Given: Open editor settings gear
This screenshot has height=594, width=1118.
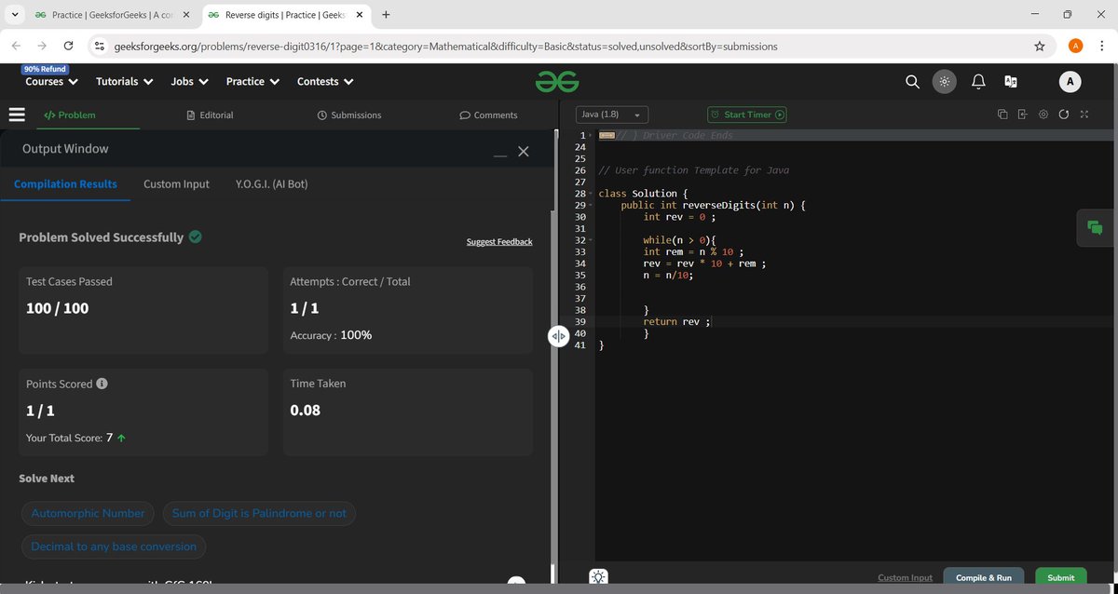Looking at the screenshot, I should tap(1043, 115).
